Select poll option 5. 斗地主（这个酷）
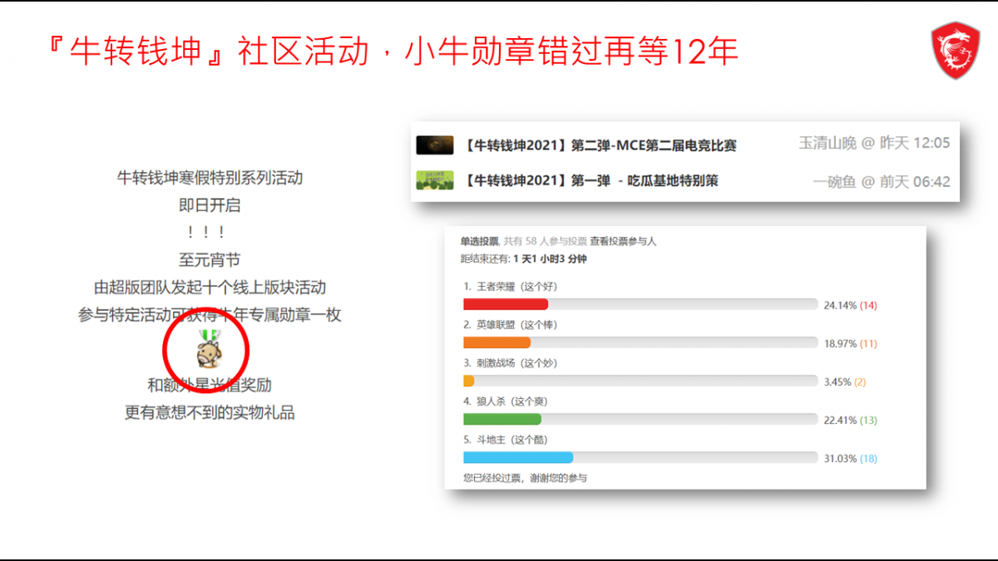Viewport: 998px width, 561px height. click(x=506, y=440)
